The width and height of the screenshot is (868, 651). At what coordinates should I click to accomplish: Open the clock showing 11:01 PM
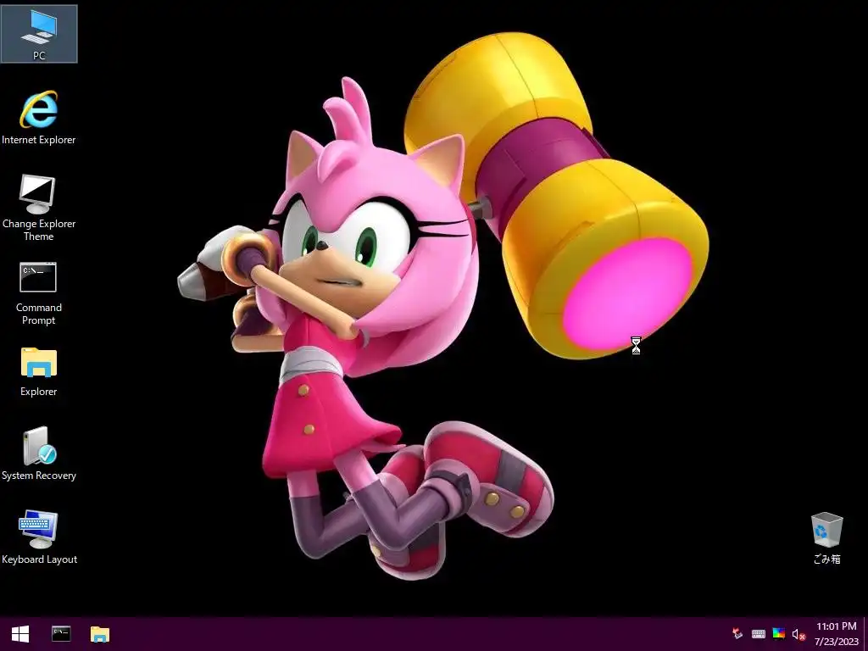[x=836, y=634]
